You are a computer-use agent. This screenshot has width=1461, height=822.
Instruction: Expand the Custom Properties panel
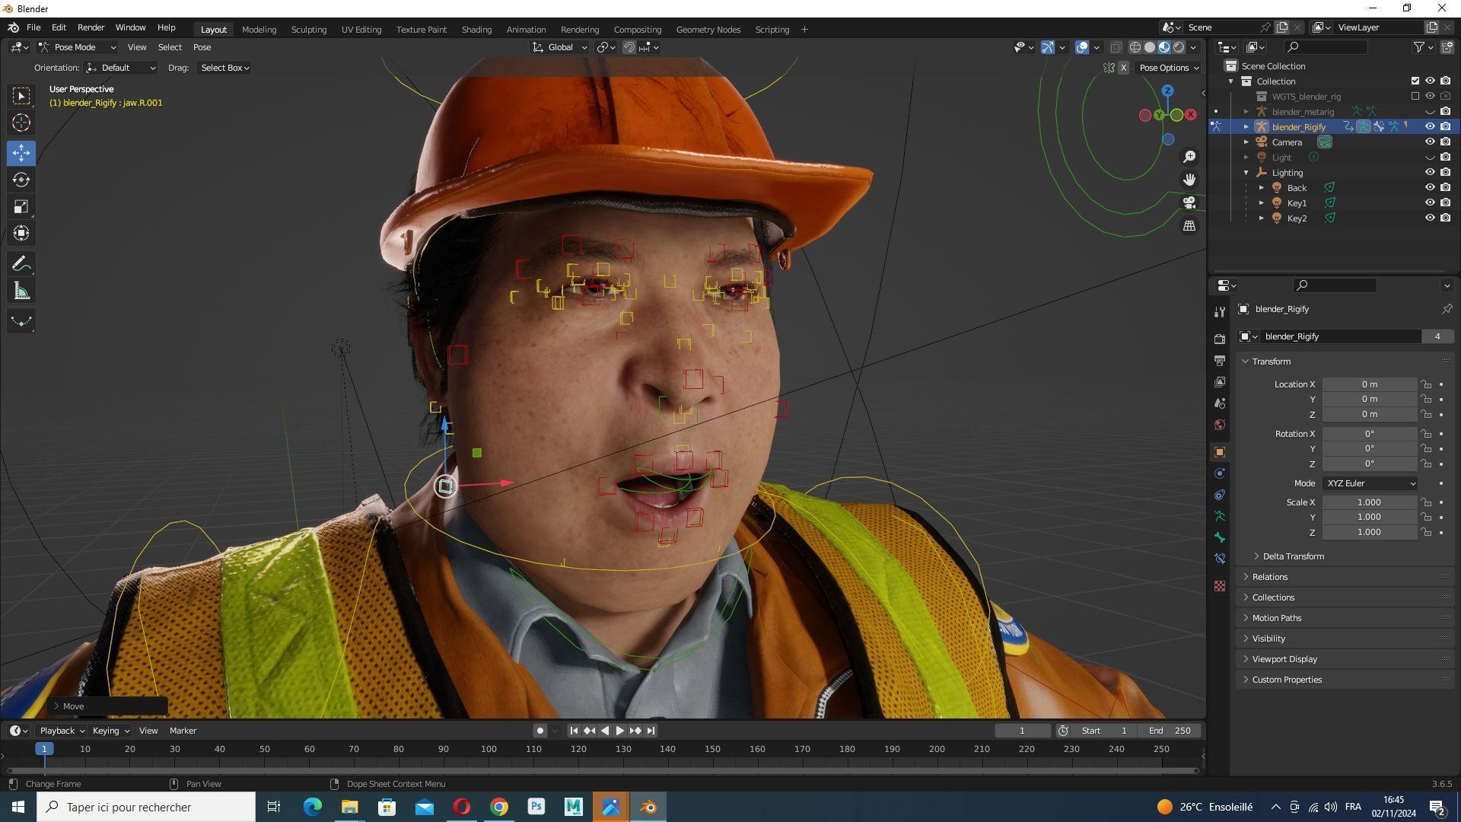pyautogui.click(x=1287, y=680)
